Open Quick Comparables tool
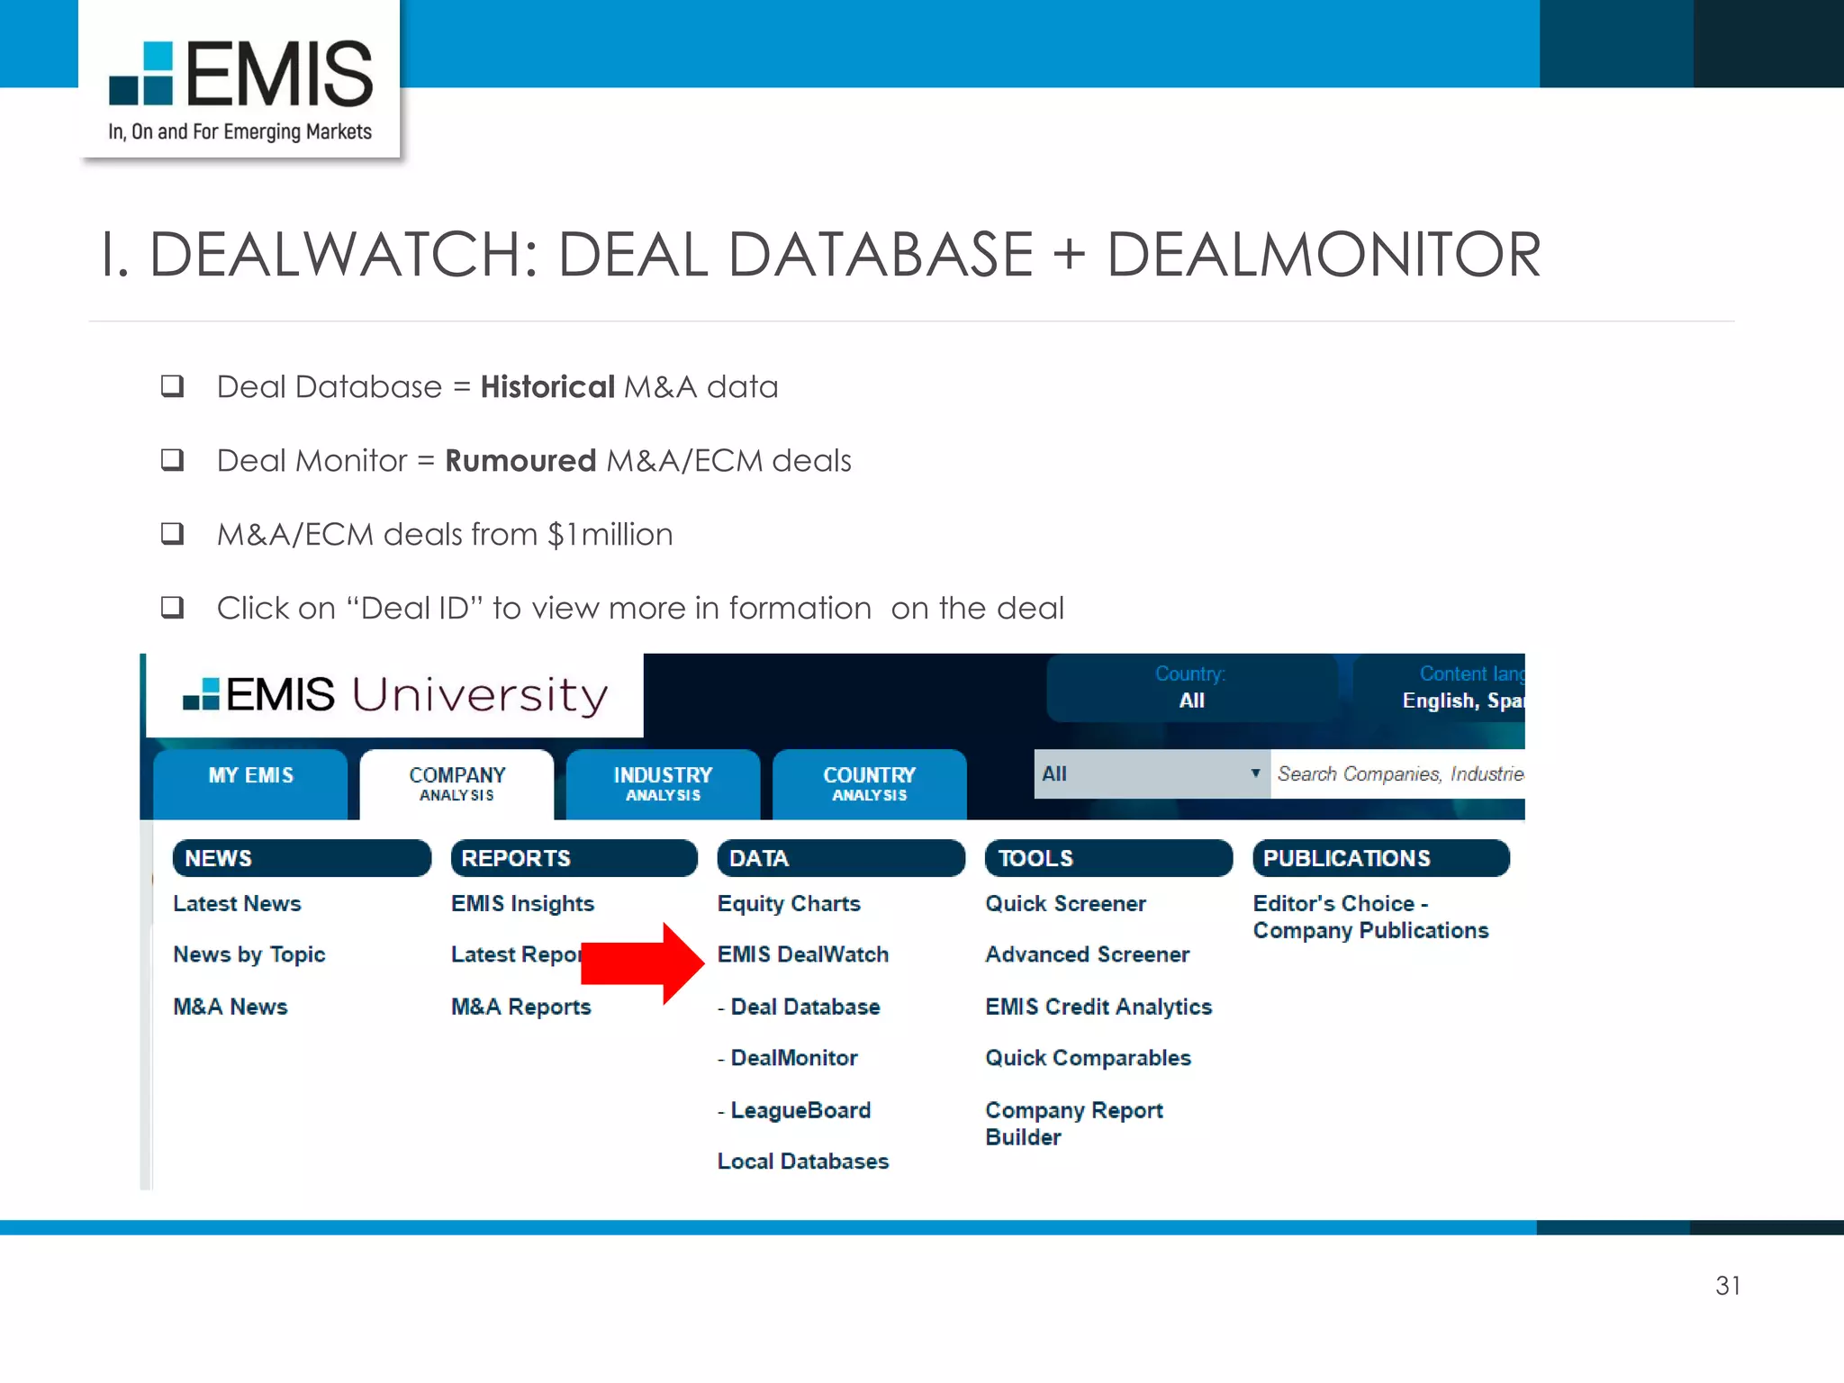This screenshot has width=1844, height=1383. tap(1088, 1058)
